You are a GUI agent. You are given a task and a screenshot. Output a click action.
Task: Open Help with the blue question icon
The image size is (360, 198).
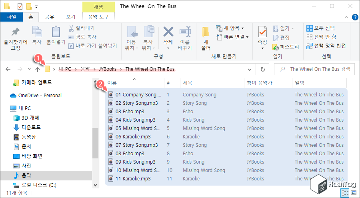(x=355, y=17)
